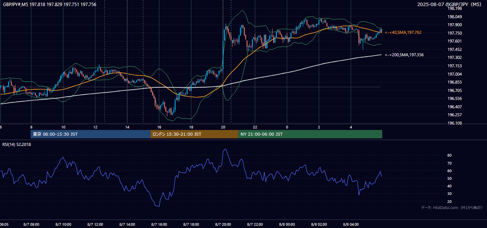487x228 pixels.
Task: Click hour tick '2' above the NY session bar
Action: click(319, 127)
